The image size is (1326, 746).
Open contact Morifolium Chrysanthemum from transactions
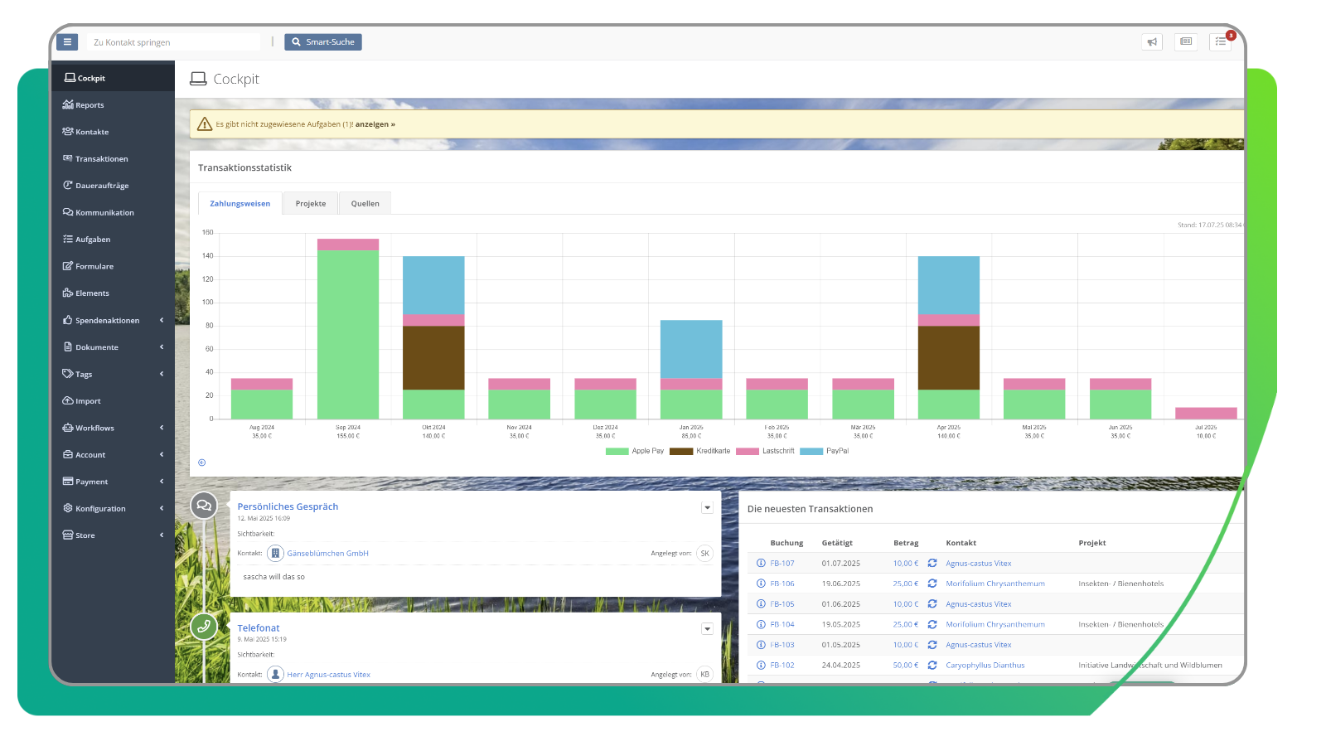click(995, 584)
